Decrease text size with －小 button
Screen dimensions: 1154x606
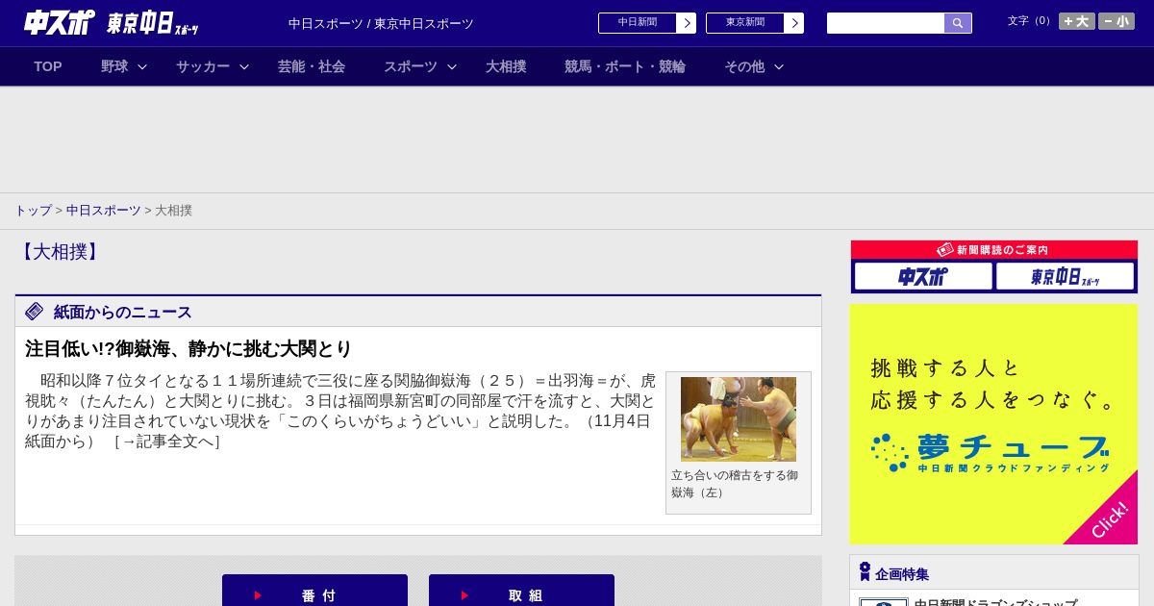pyautogui.click(x=1116, y=21)
